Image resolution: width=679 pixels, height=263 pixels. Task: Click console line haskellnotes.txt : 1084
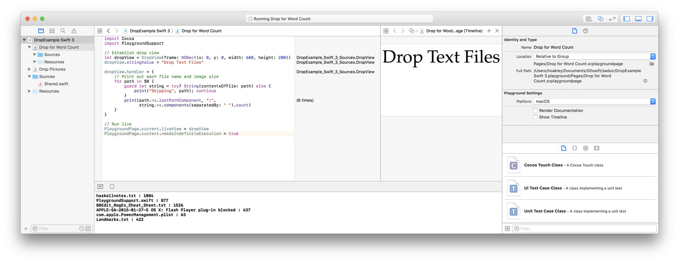[125, 196]
